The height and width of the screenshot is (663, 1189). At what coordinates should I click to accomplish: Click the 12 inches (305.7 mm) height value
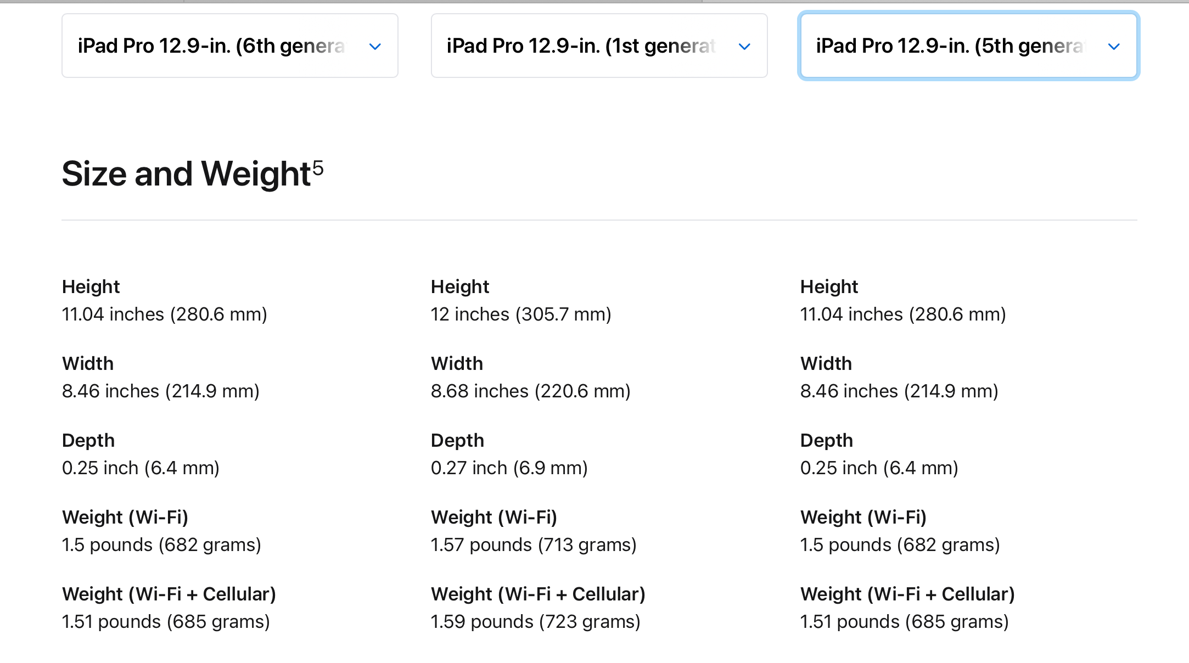pos(520,314)
